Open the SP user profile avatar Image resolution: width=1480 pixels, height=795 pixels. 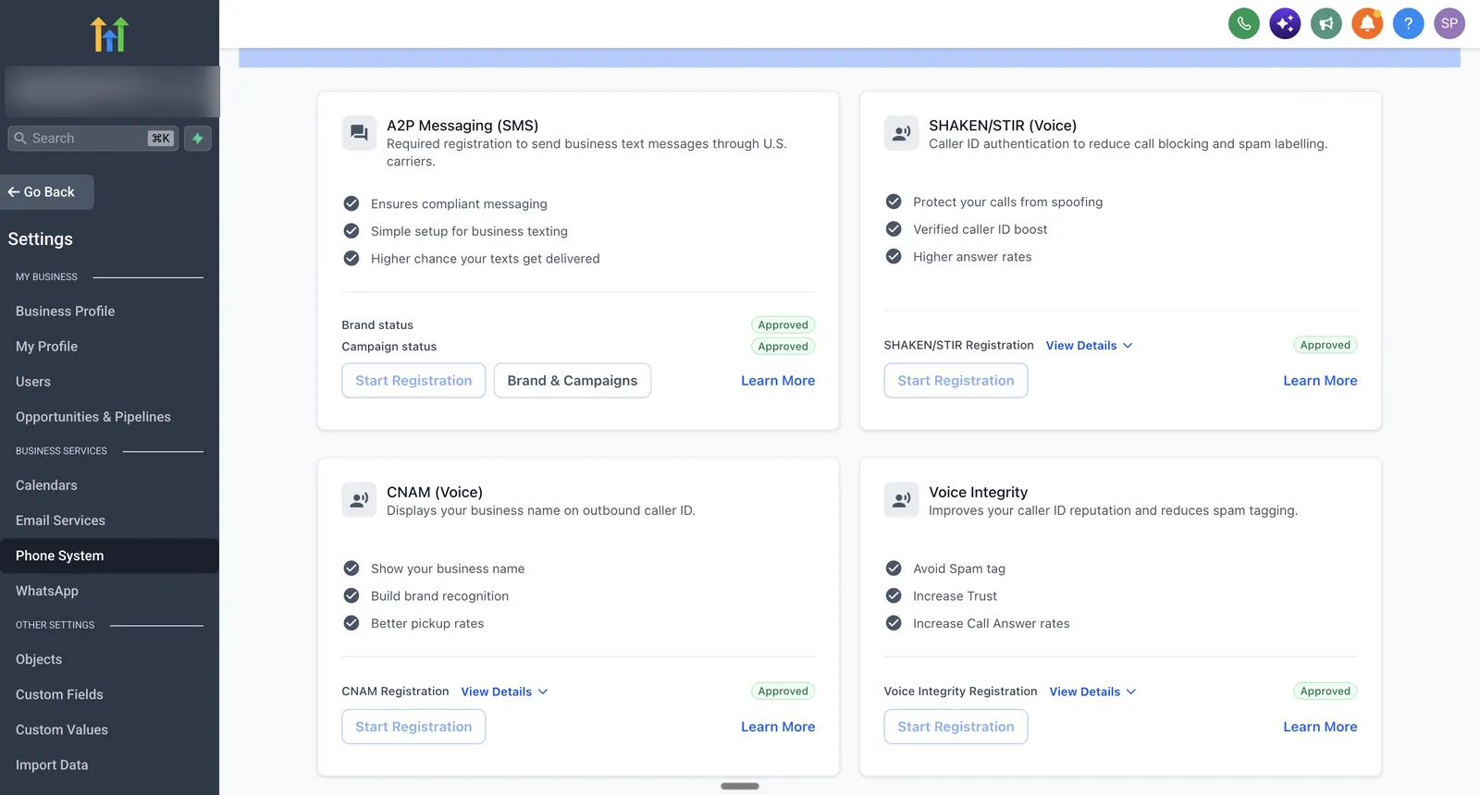tap(1449, 23)
